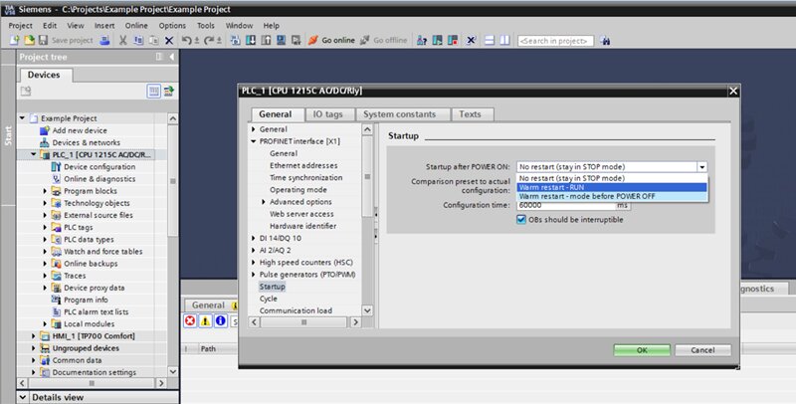Click the Upload from device icon
The width and height of the screenshot is (796, 404).
[266, 40]
